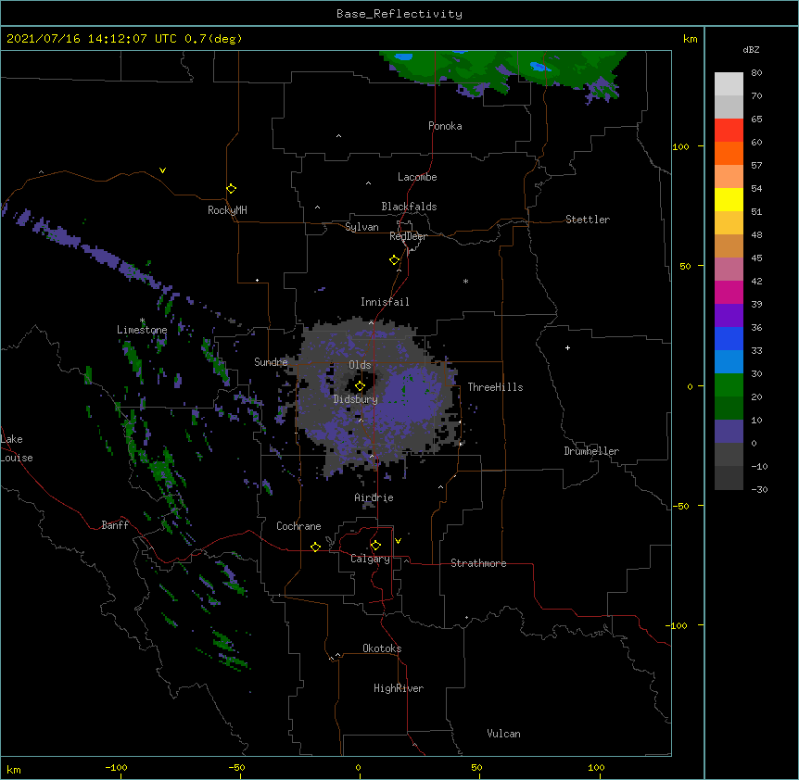Click the Stettler label
The image size is (799, 780).
pyautogui.click(x=588, y=220)
